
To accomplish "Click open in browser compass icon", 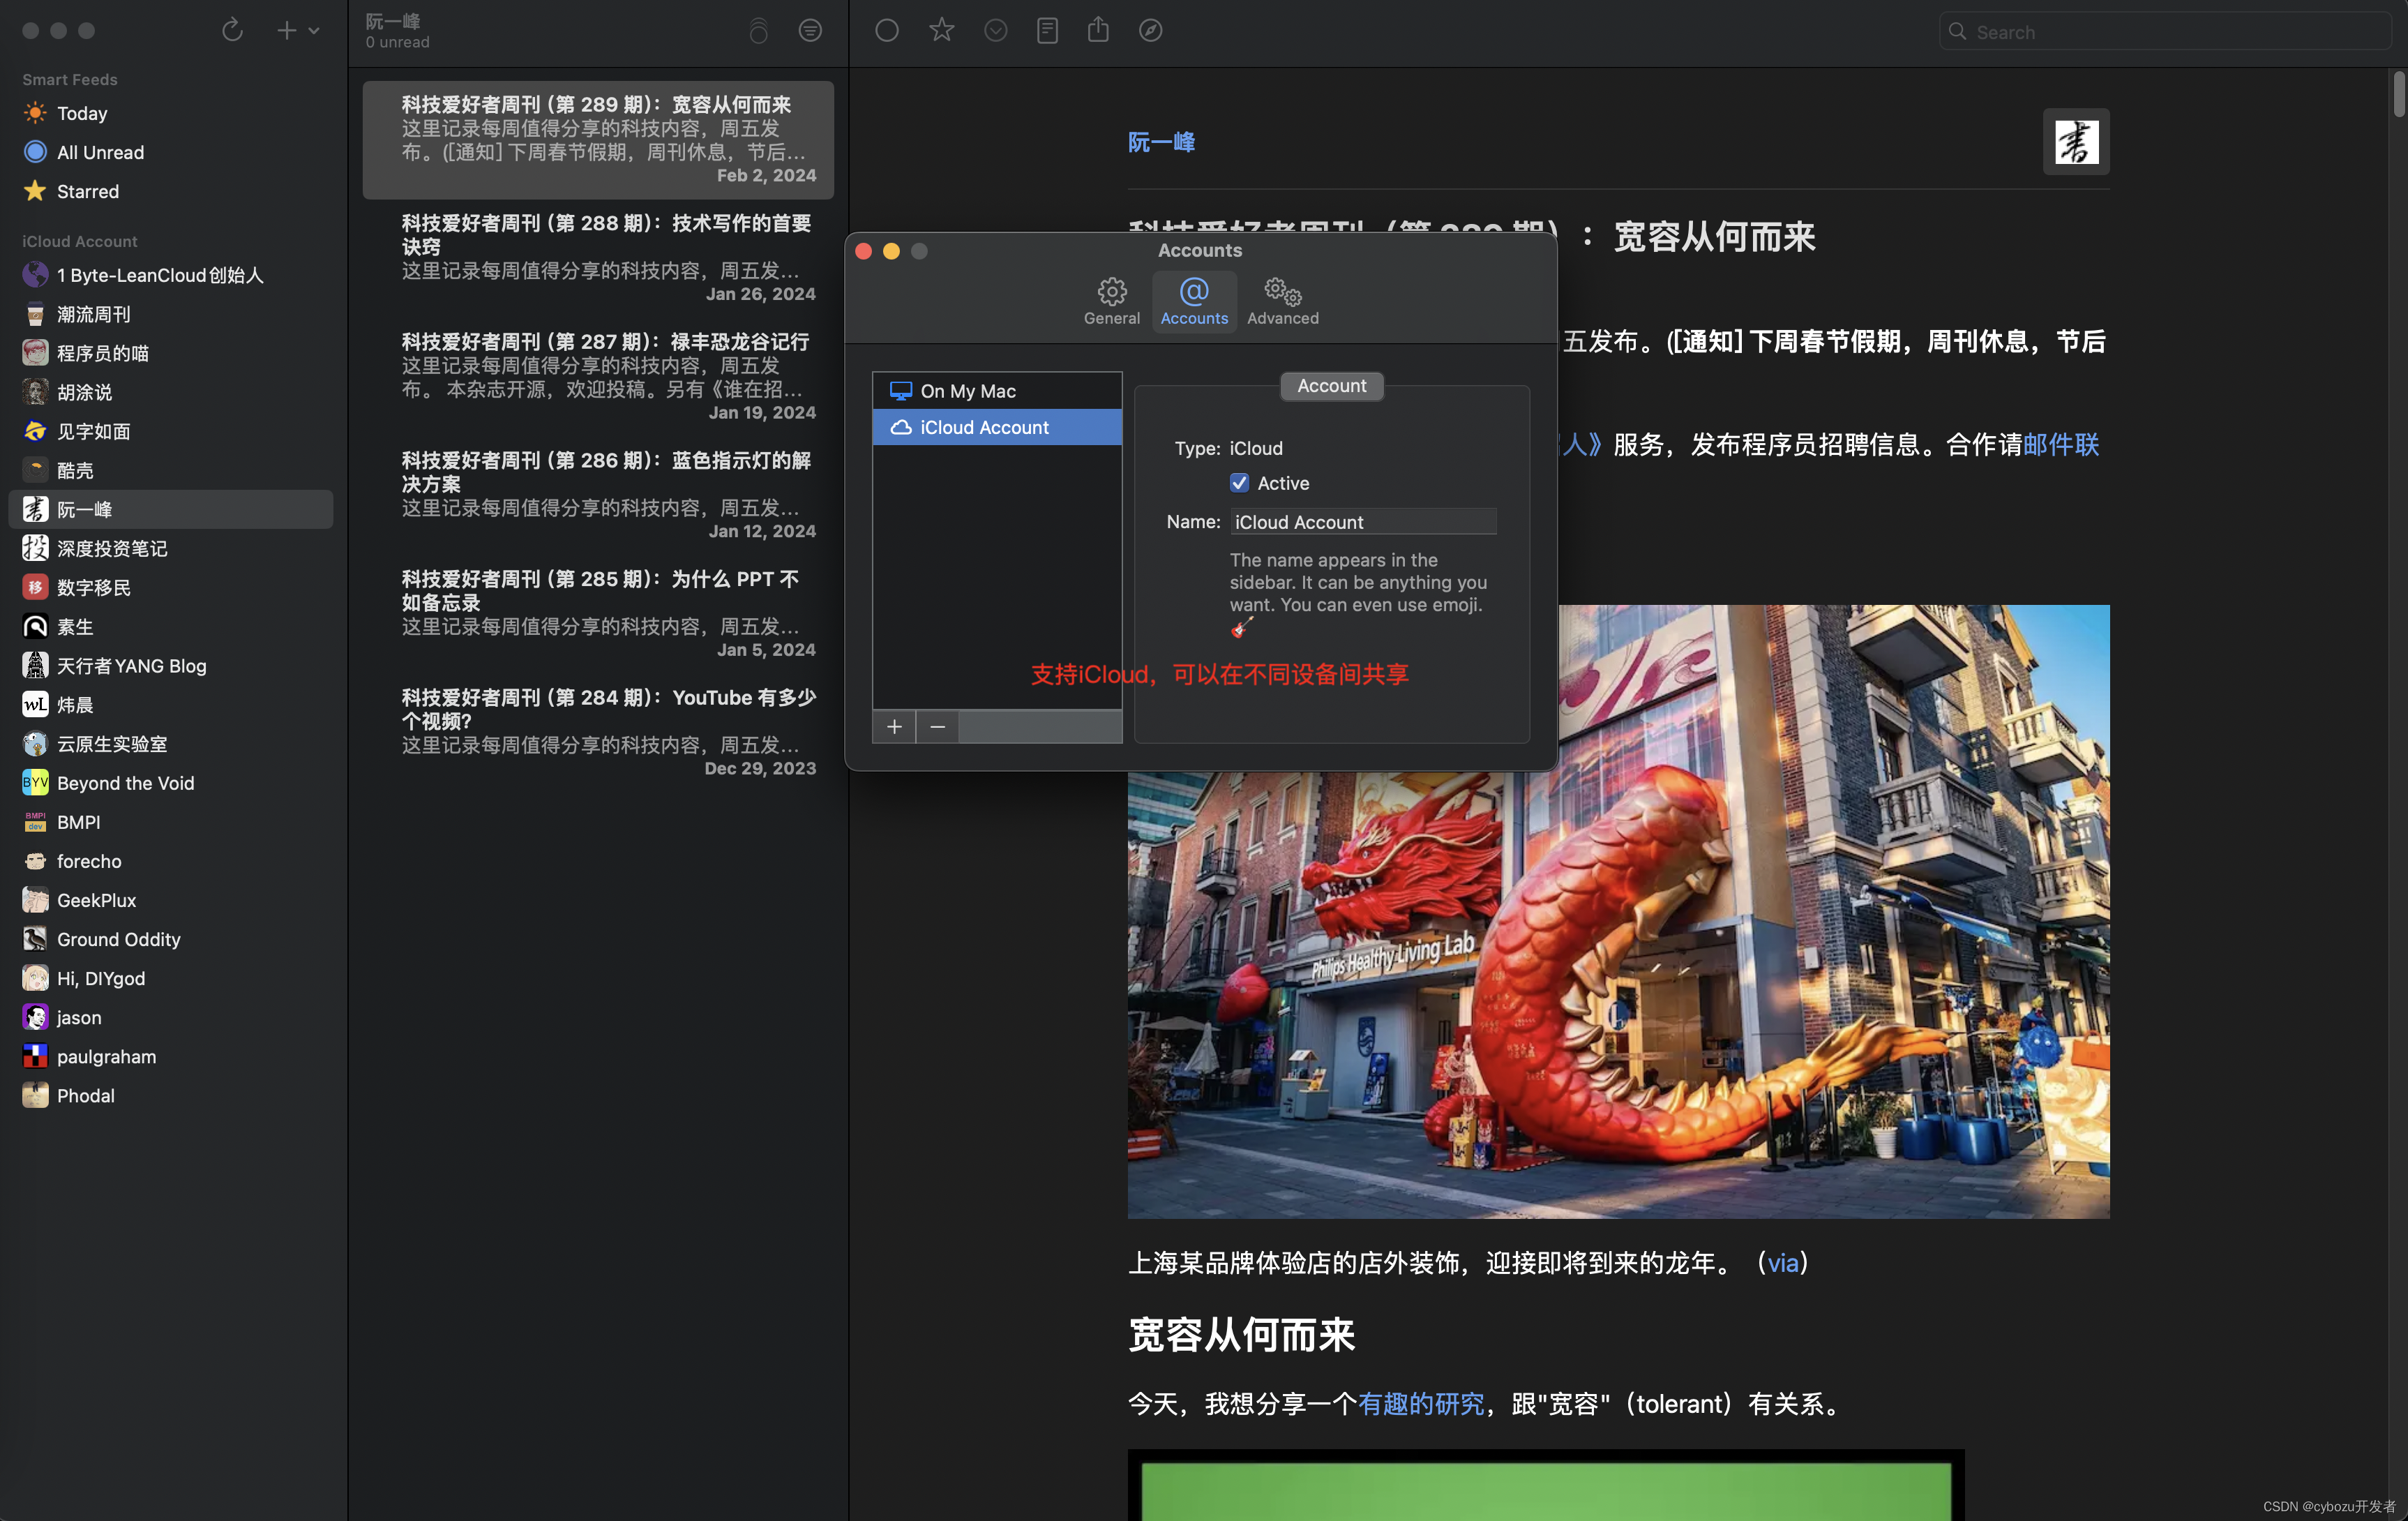I will 1151,30.
